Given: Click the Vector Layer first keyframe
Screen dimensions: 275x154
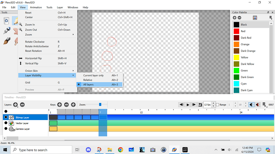Looking at the screenshot, I should point(53,123).
